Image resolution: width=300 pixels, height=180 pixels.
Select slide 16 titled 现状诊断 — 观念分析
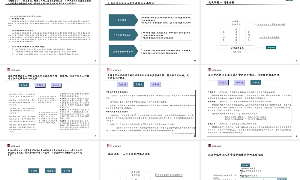[x=250, y=31]
